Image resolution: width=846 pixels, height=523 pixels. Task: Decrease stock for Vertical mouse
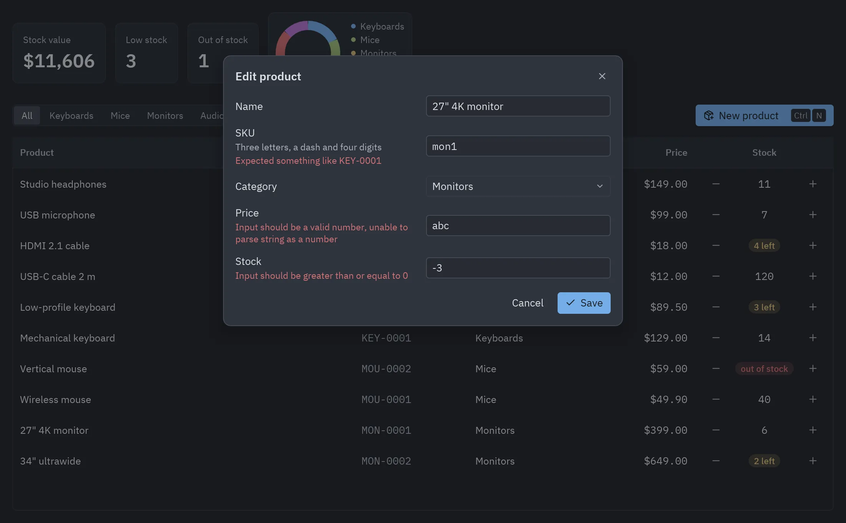(x=716, y=368)
